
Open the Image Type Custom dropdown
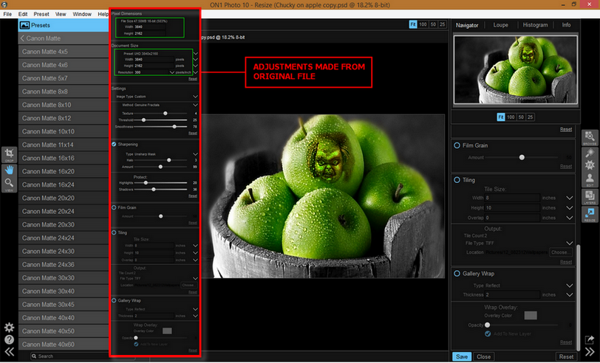tap(196, 97)
